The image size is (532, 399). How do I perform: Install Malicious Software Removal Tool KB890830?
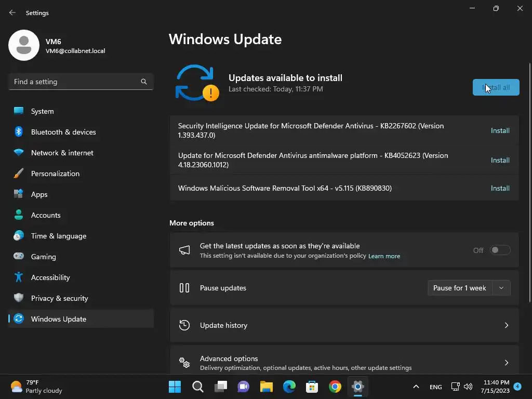pyautogui.click(x=500, y=188)
